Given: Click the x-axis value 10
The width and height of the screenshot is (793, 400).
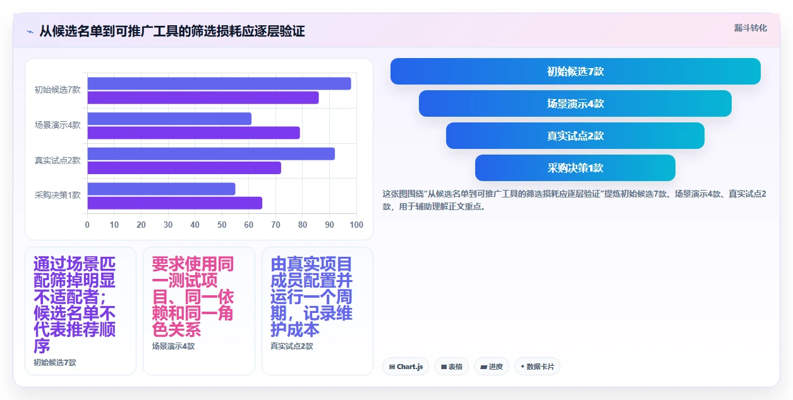Looking at the screenshot, I should coord(114,225).
